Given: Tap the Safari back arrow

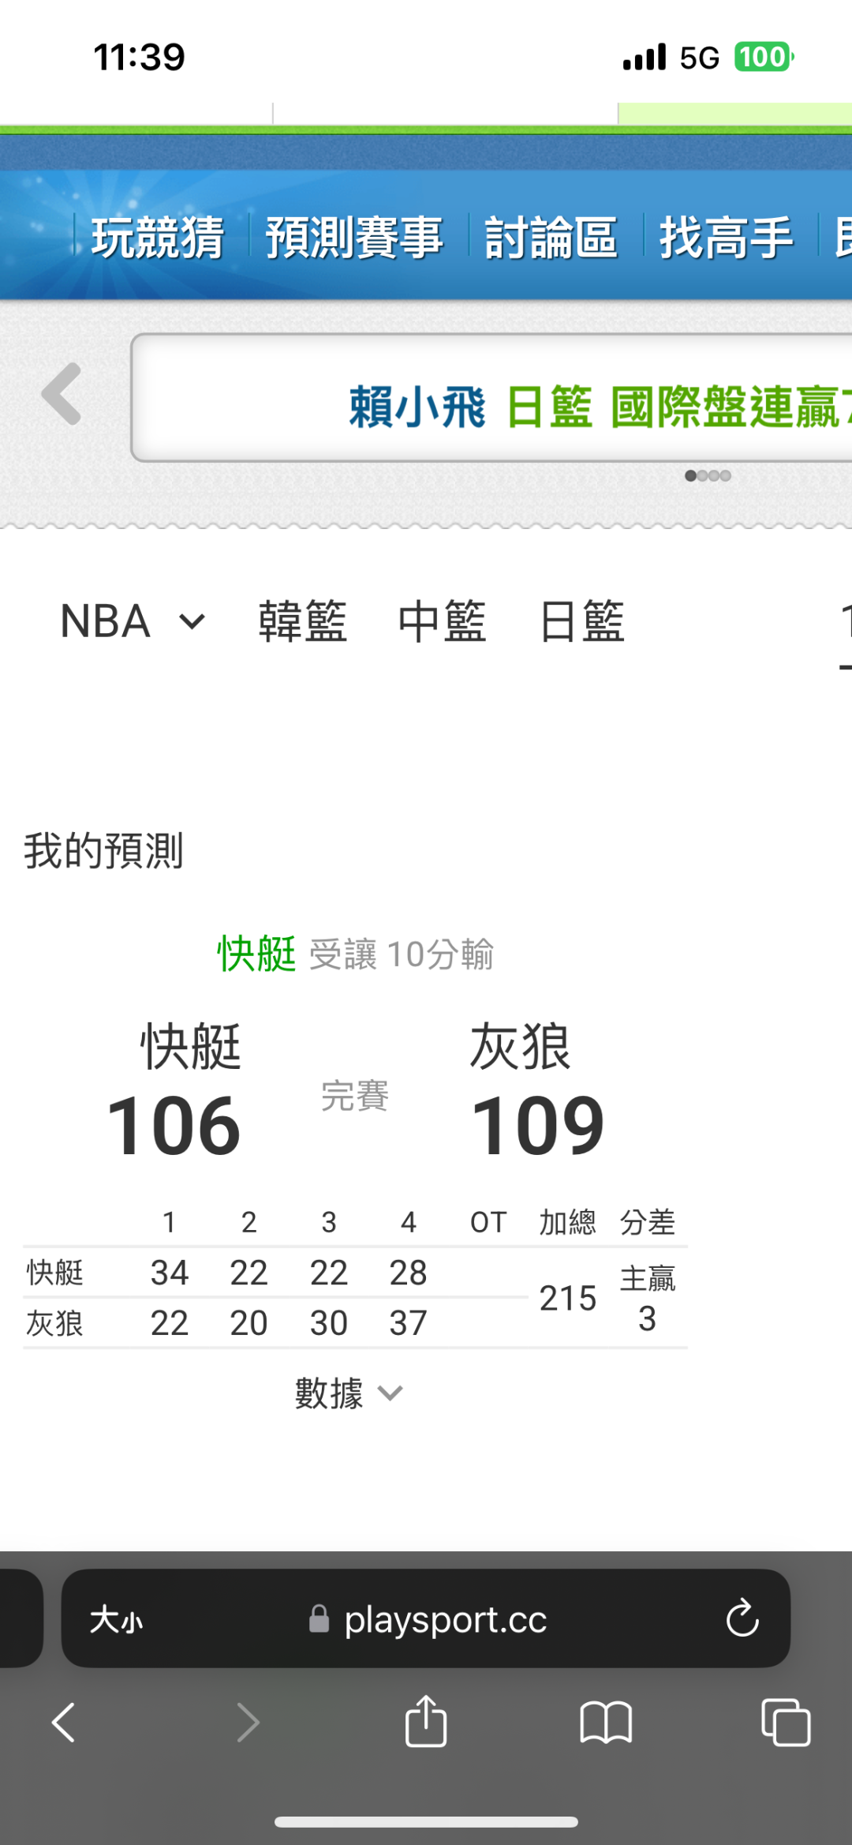Looking at the screenshot, I should tap(63, 1722).
